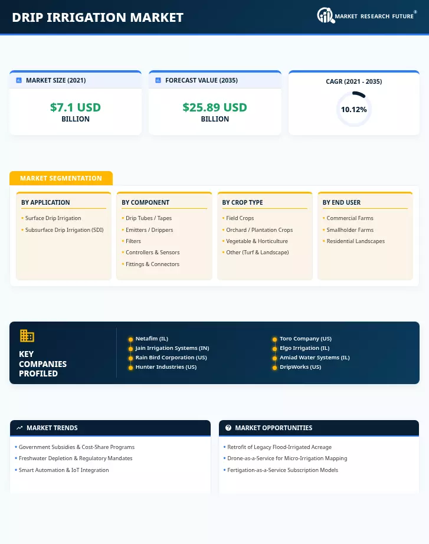
Task: Click the By Component heading
Action: [x=145, y=202]
